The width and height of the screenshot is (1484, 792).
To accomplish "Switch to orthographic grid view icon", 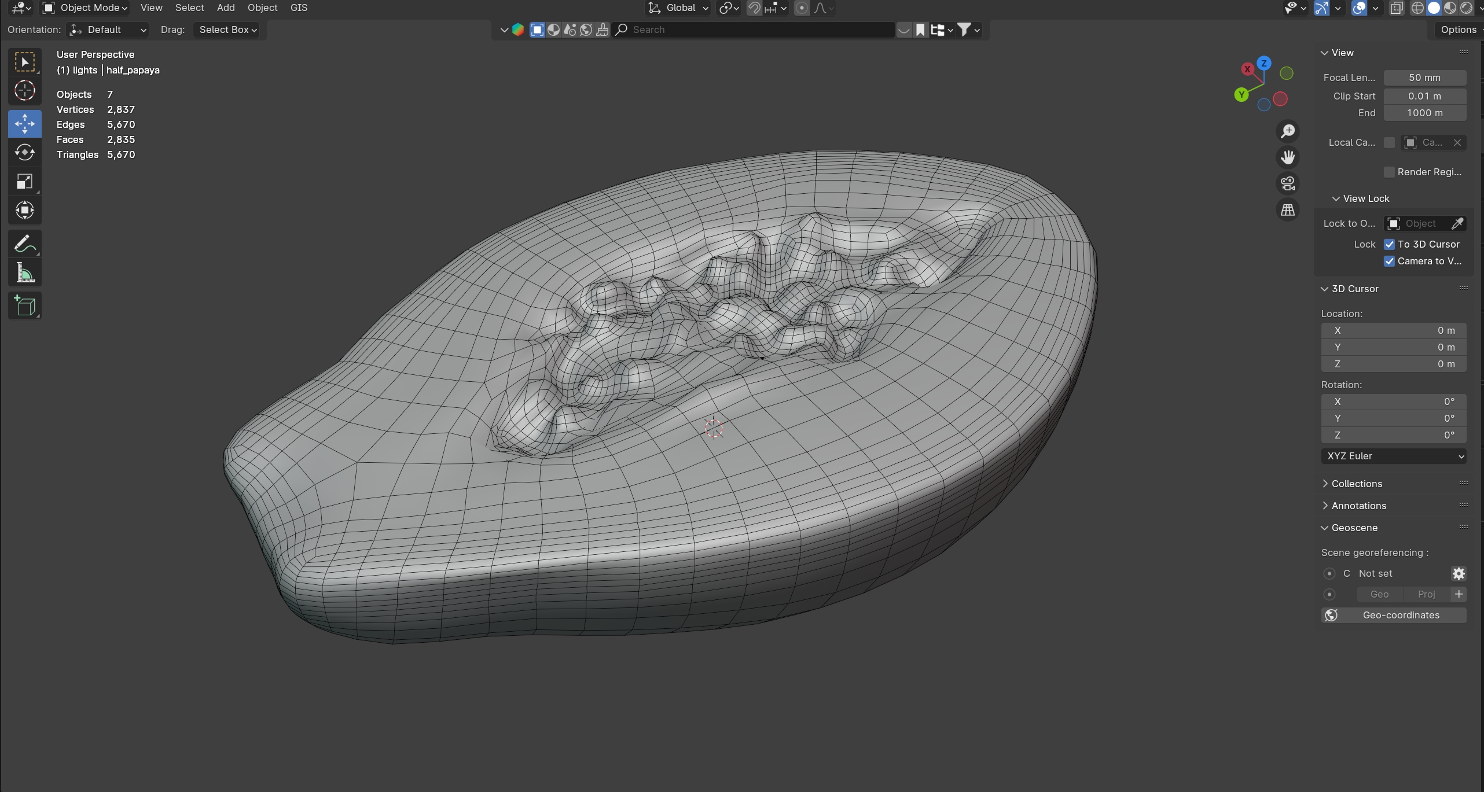I will click(1288, 210).
